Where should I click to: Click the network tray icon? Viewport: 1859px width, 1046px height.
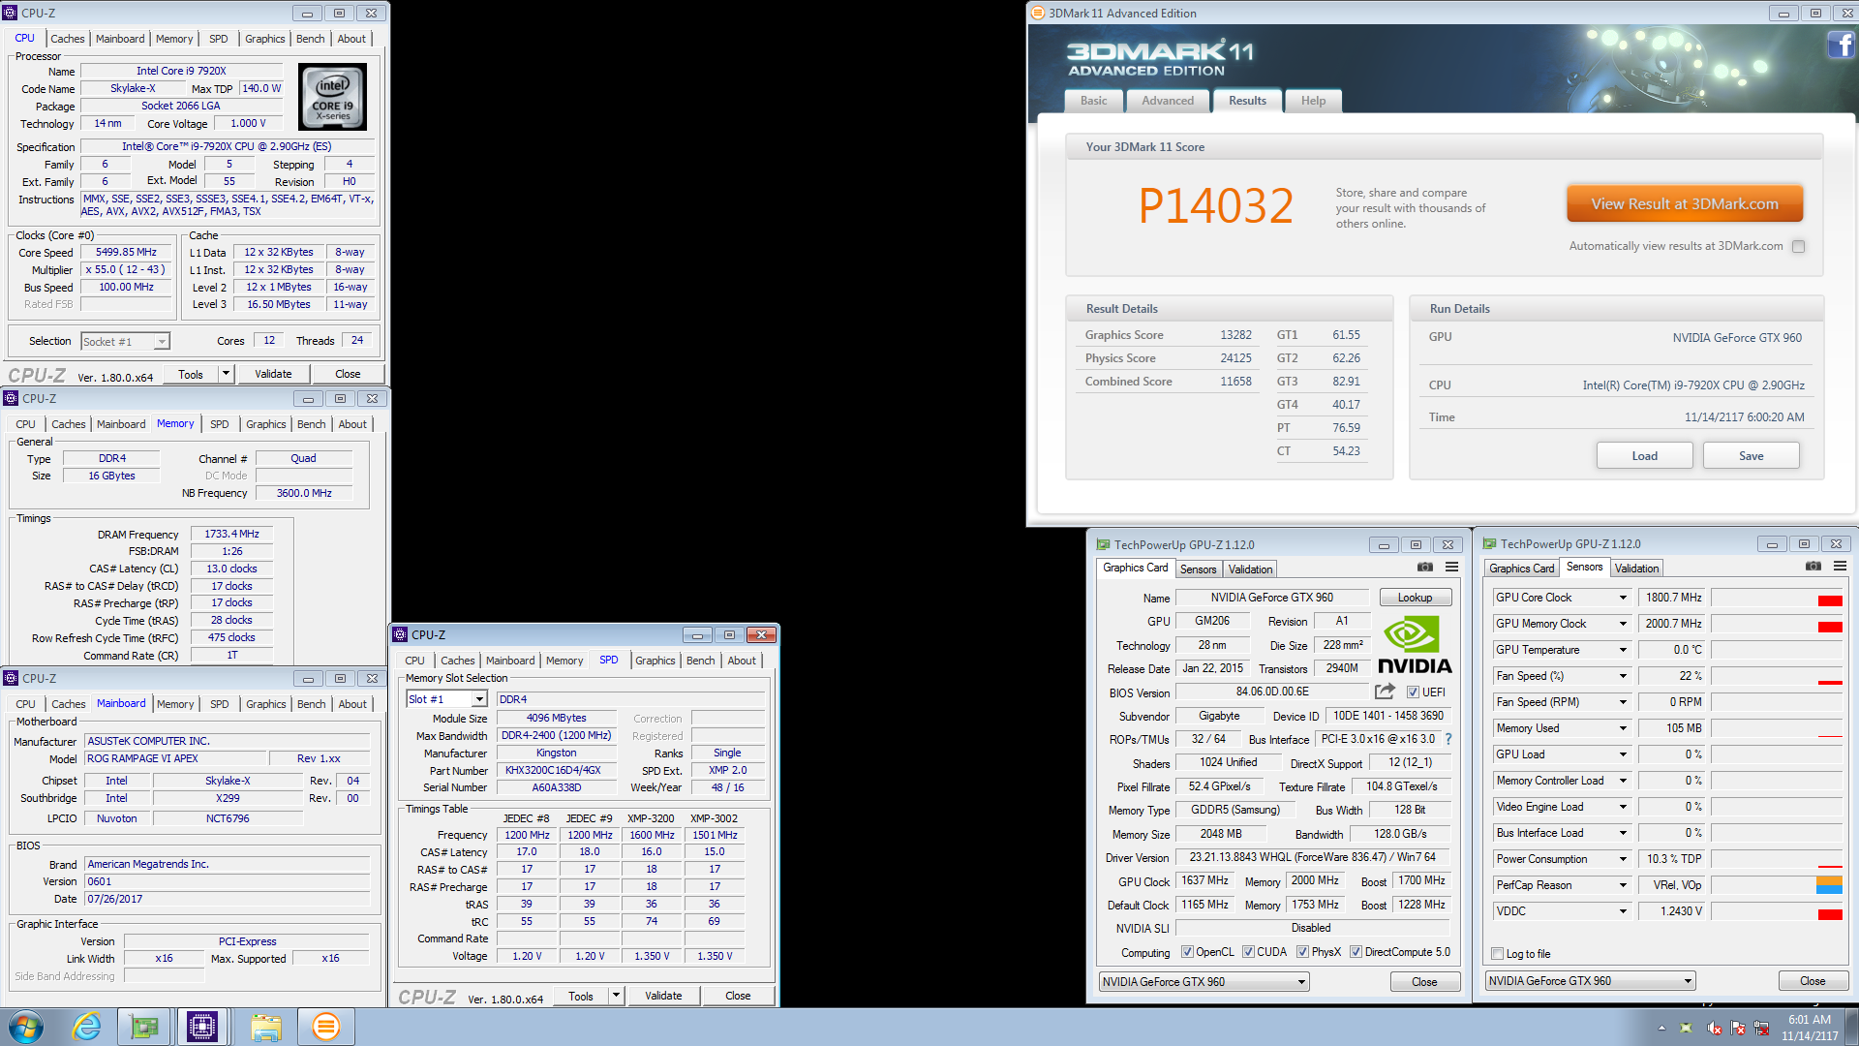[1761, 1028]
